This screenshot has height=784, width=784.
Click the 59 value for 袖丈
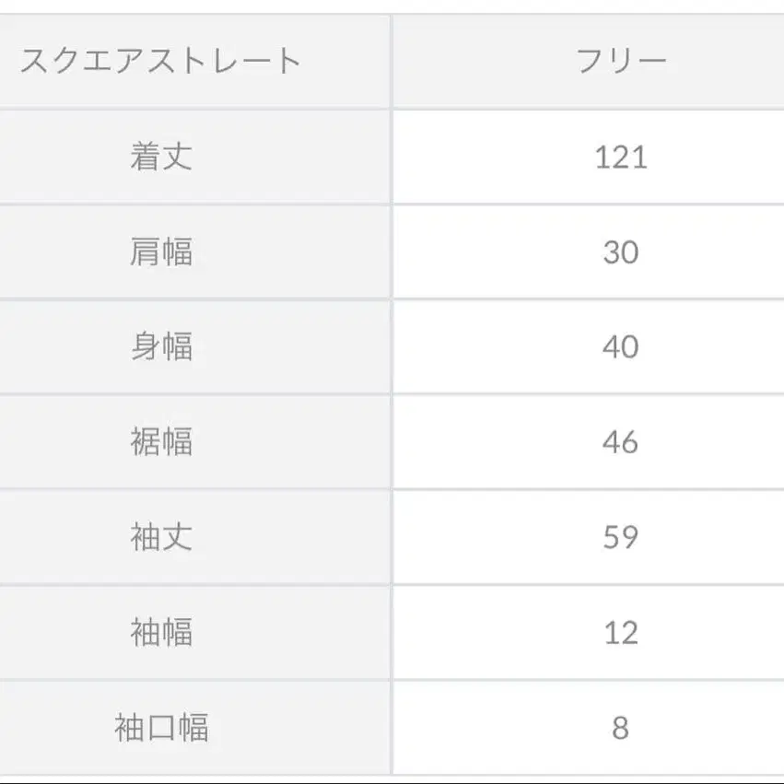[x=620, y=537]
